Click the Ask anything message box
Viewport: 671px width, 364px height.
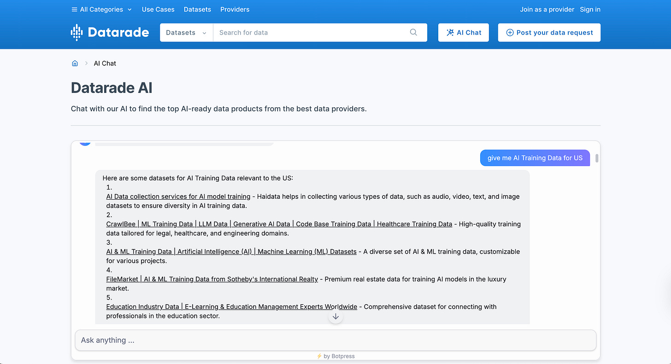335,340
